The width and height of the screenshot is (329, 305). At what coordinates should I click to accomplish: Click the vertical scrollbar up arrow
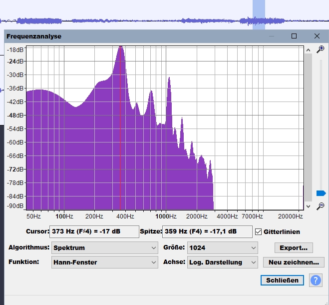point(308,50)
